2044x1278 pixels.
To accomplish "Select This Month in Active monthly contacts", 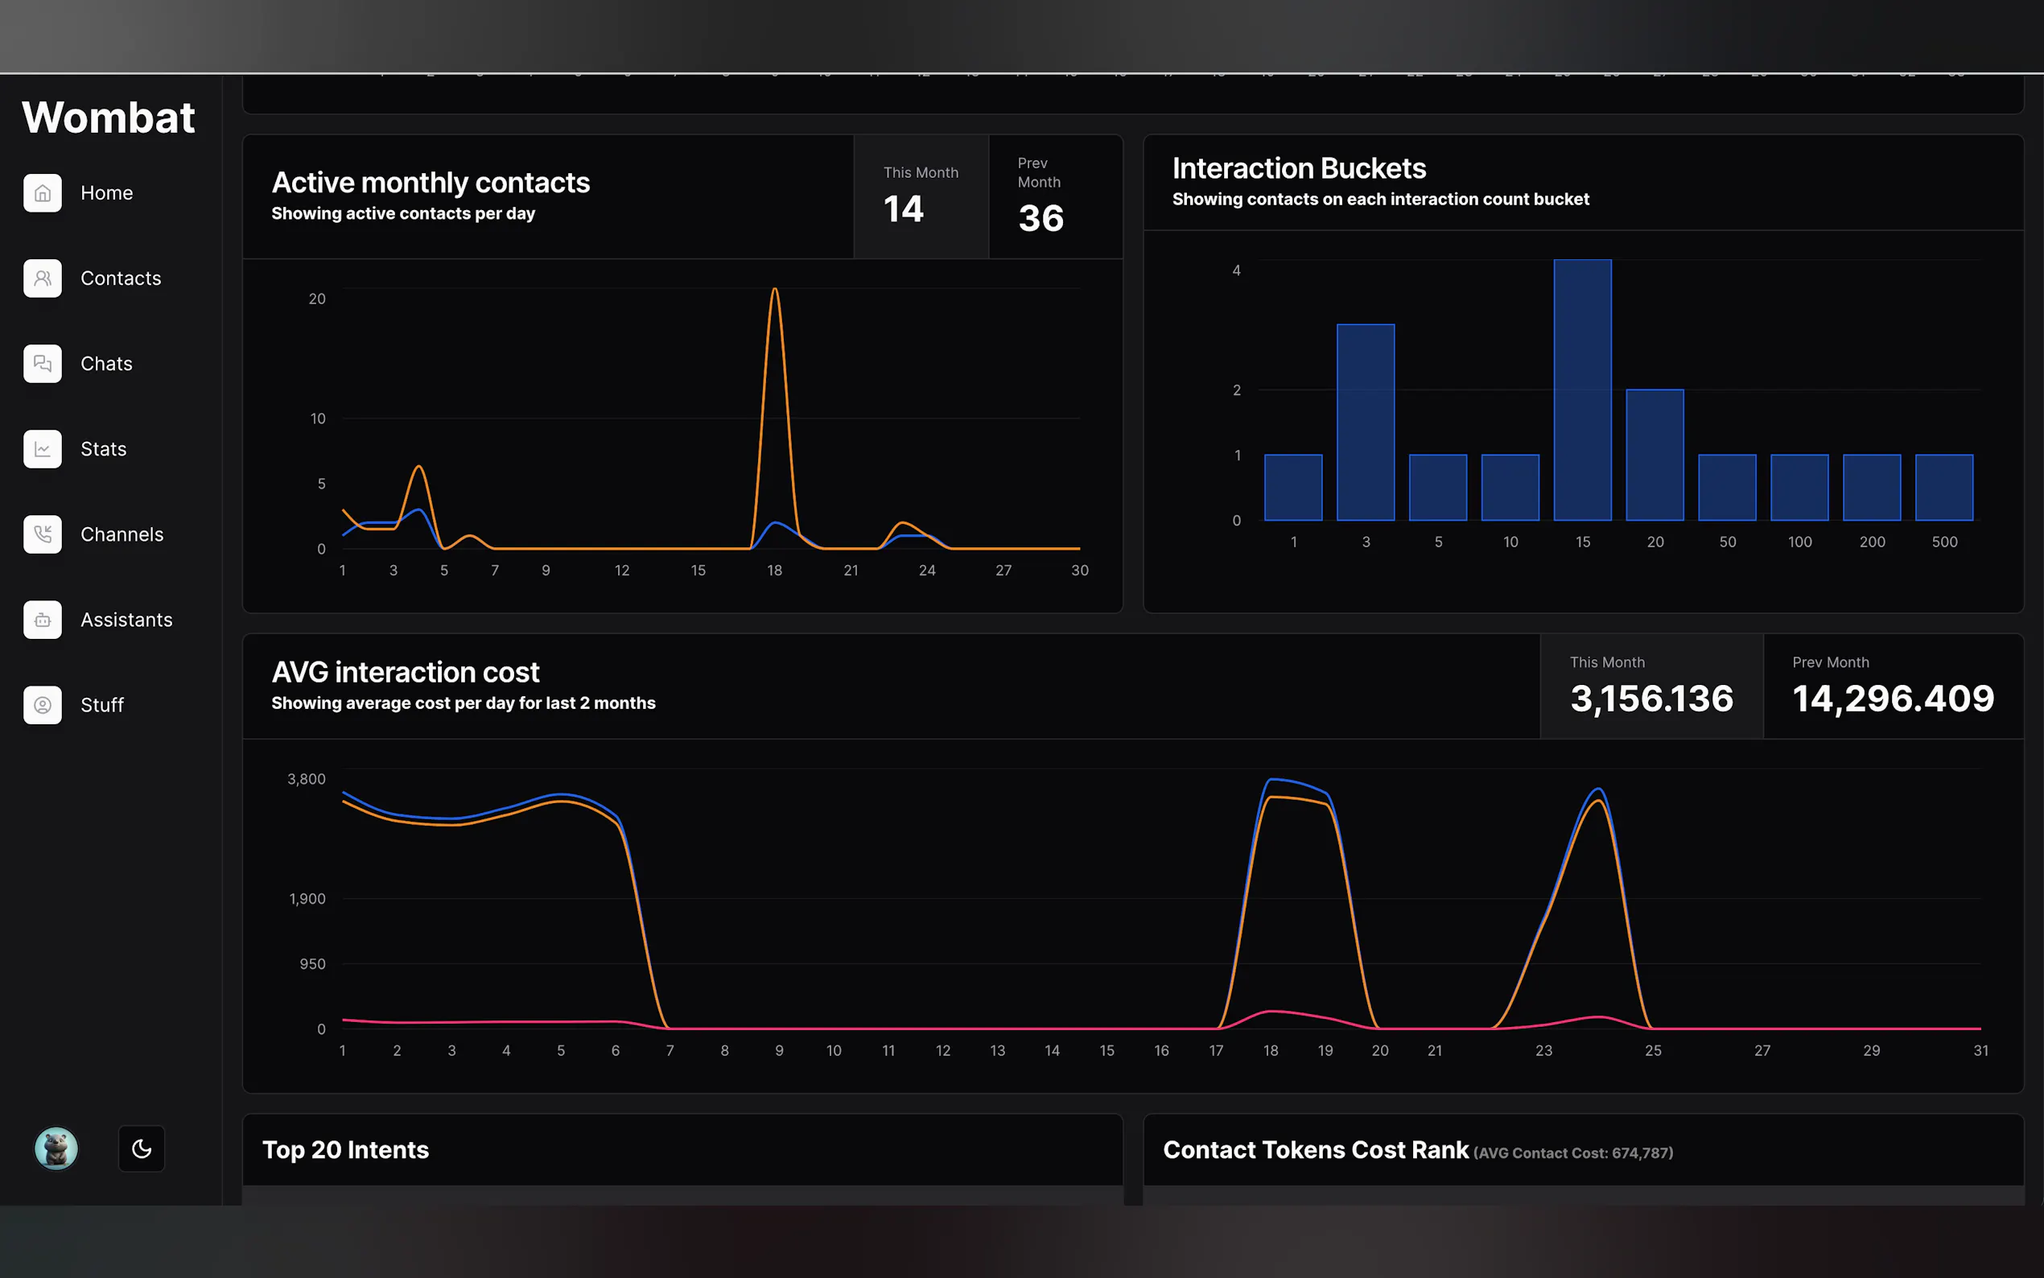I will (x=921, y=197).
